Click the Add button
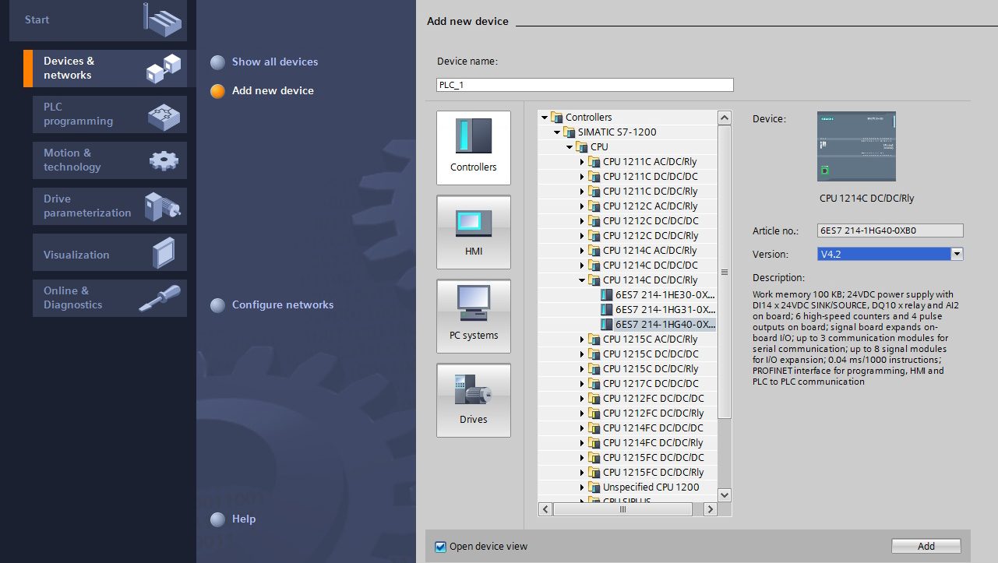The width and height of the screenshot is (998, 563). (x=926, y=546)
